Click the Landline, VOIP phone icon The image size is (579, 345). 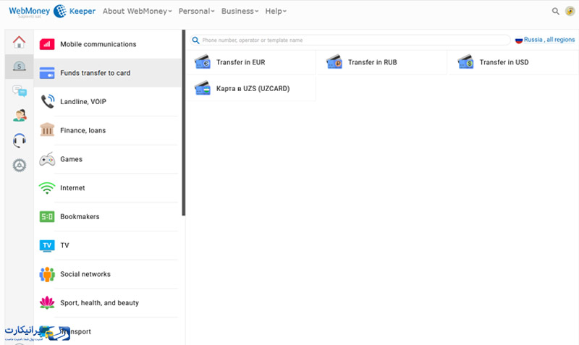point(47,101)
